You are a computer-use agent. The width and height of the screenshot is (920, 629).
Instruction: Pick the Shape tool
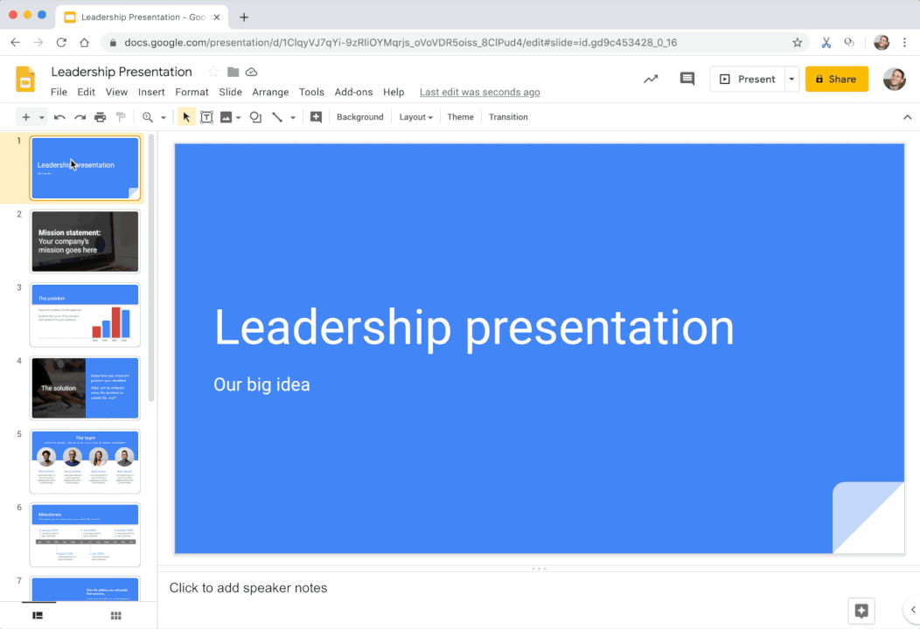click(x=254, y=116)
